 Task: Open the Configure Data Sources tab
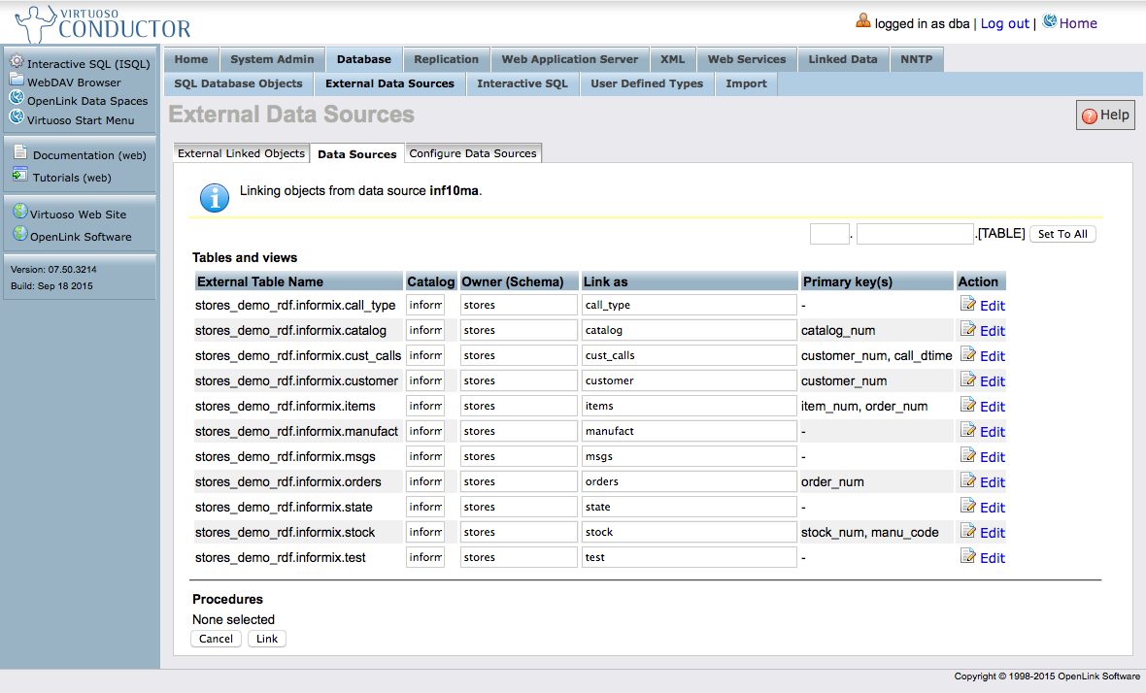[x=473, y=153]
